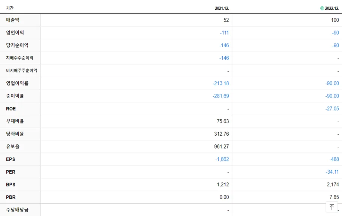This screenshot has height=216, width=342.
Task: Select the 영업이익 row label
Action: pyautogui.click(x=15, y=33)
